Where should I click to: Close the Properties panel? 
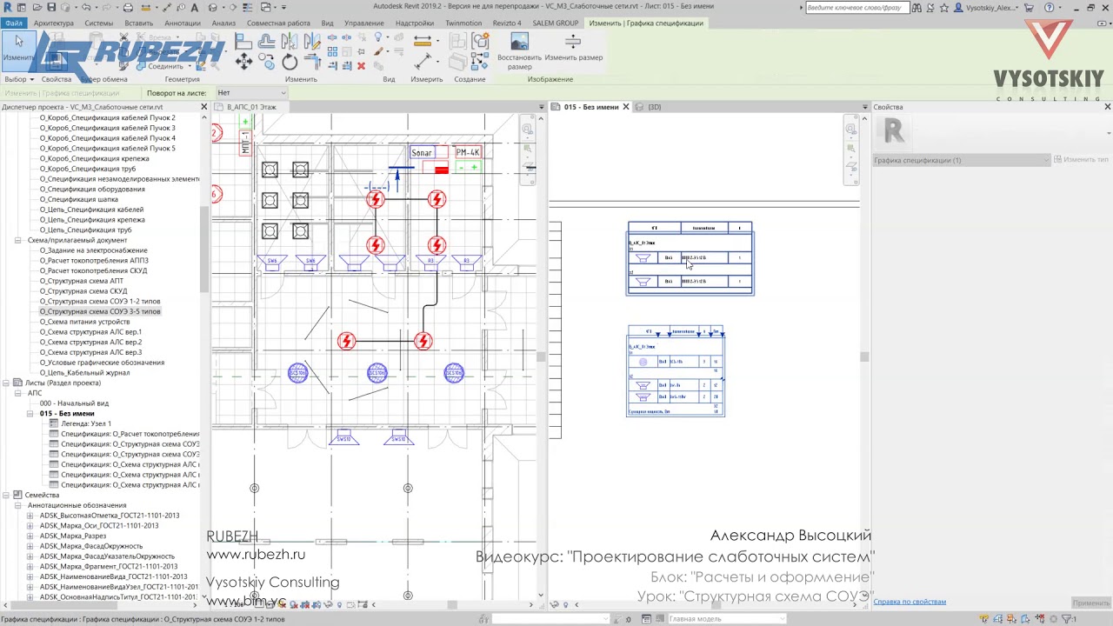1107,107
